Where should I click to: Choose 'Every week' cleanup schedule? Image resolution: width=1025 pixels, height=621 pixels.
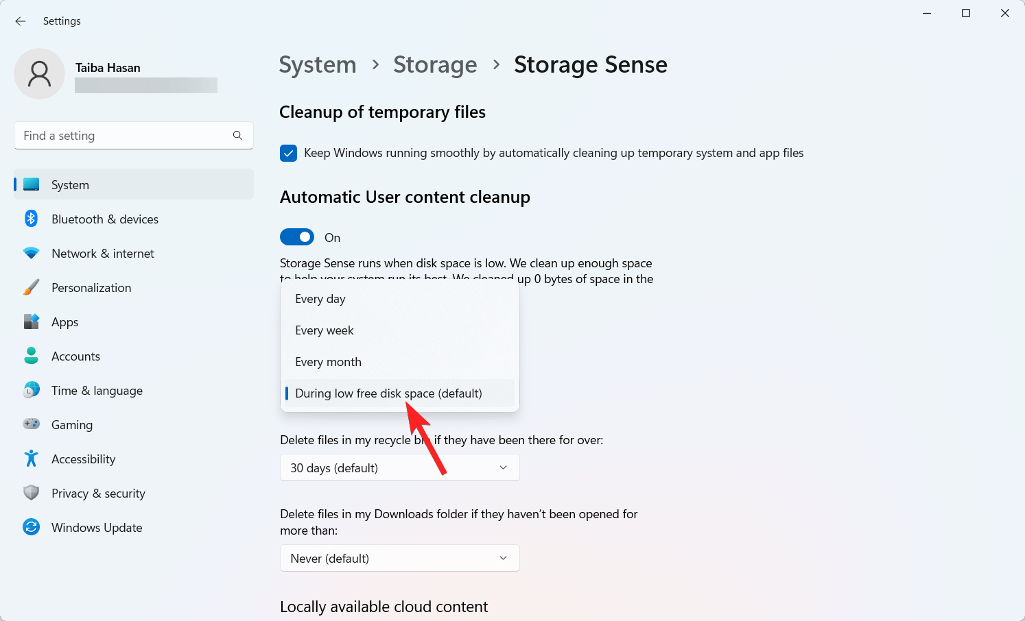pos(324,330)
